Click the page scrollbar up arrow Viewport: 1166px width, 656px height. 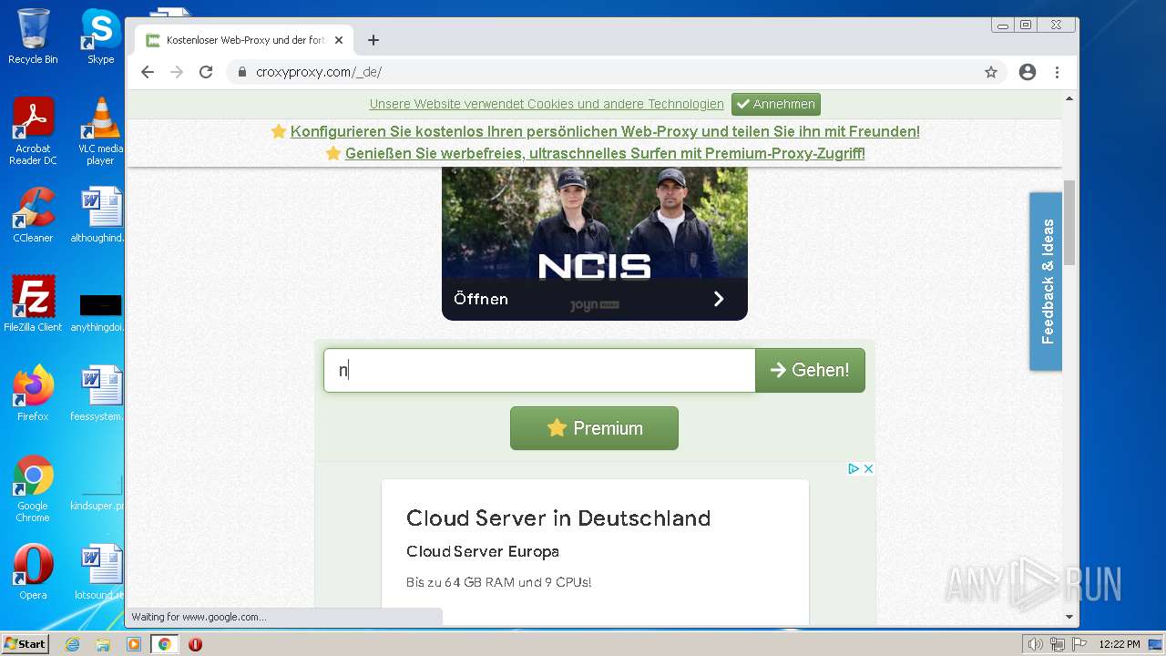(x=1069, y=97)
